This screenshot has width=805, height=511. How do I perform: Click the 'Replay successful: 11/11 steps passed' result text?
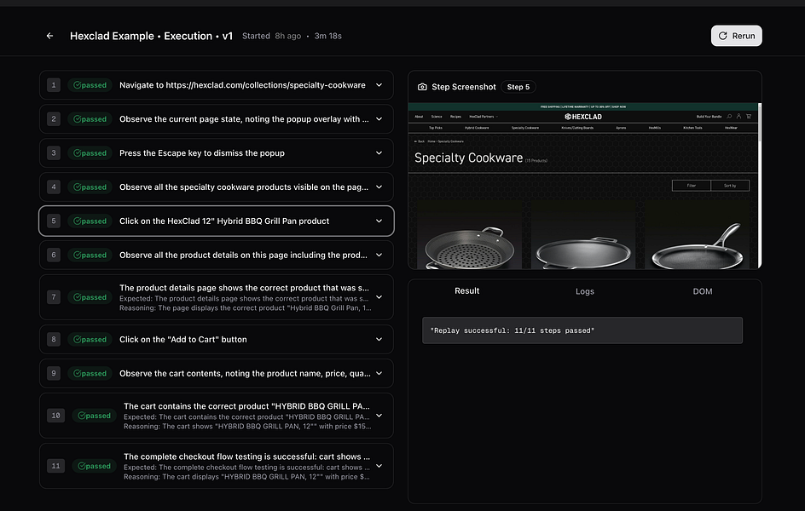click(x=513, y=330)
